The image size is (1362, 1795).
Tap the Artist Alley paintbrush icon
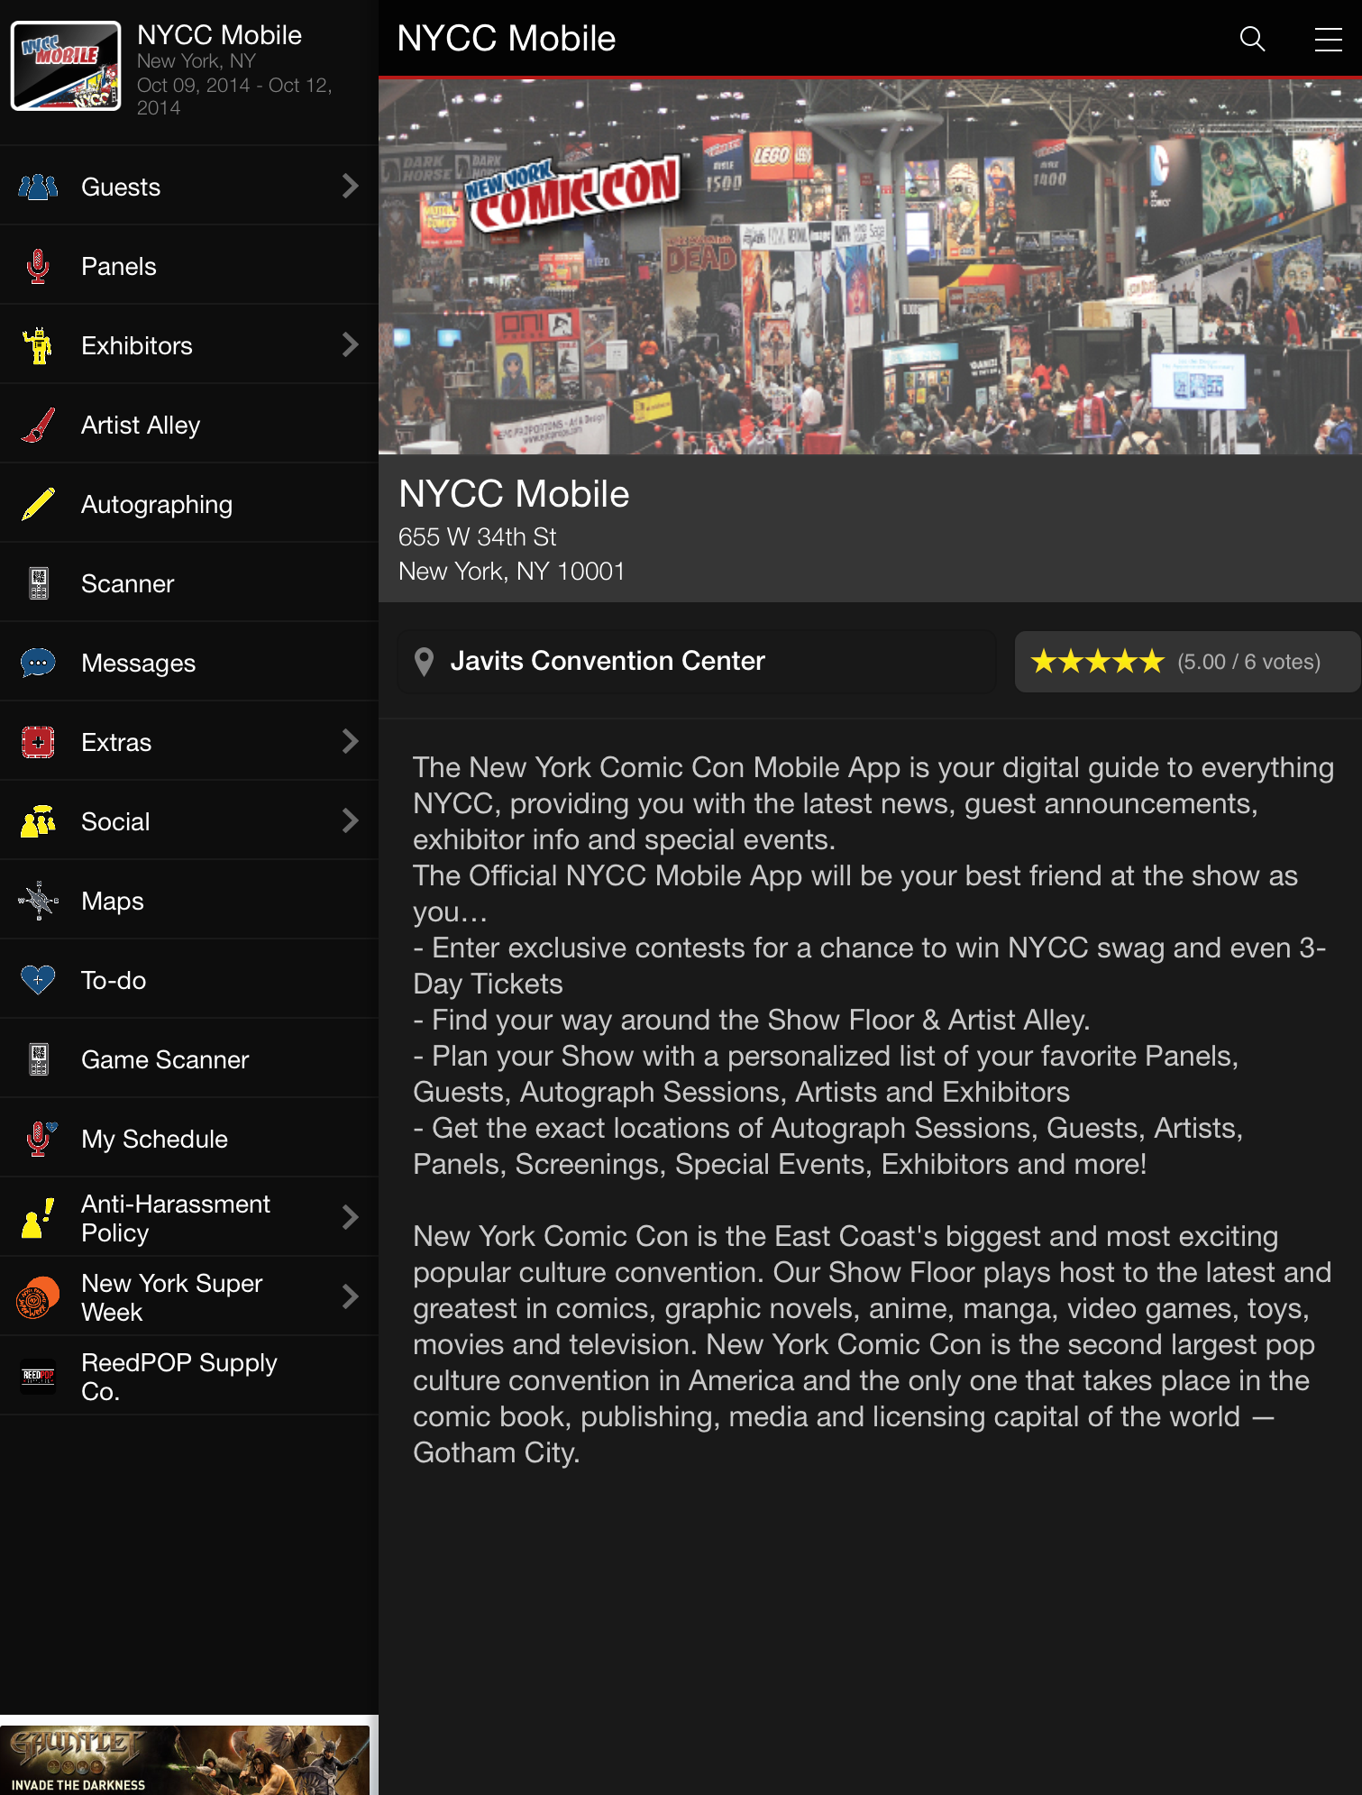tap(38, 425)
